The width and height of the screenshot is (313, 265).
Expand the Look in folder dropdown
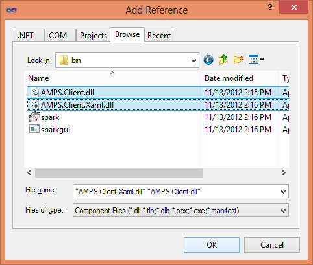[x=194, y=60]
